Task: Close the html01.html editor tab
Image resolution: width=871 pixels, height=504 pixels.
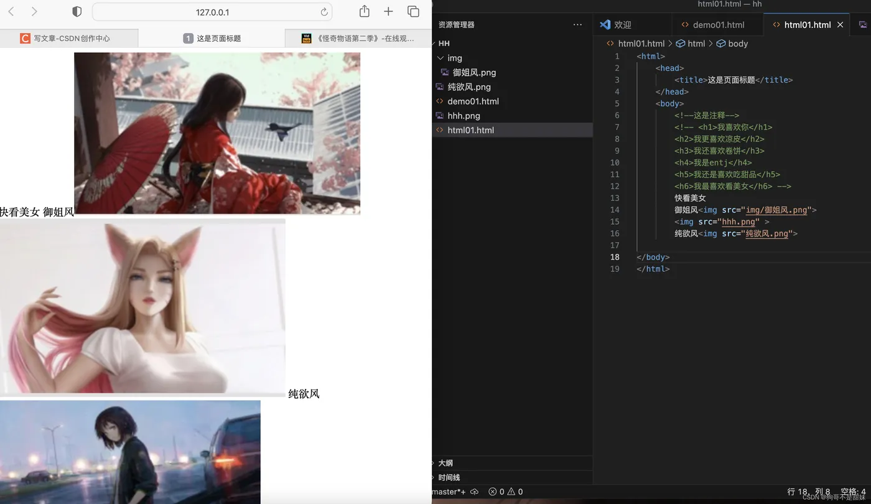Action: click(840, 25)
